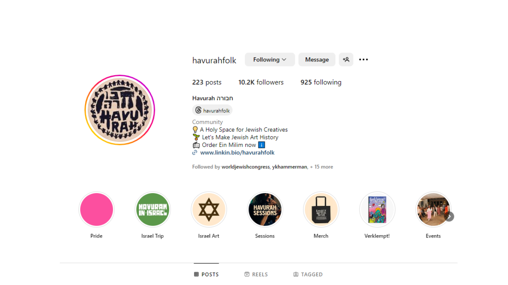This screenshot has height=285, width=508.
Task: Open the Pride story highlight
Action: (96, 210)
